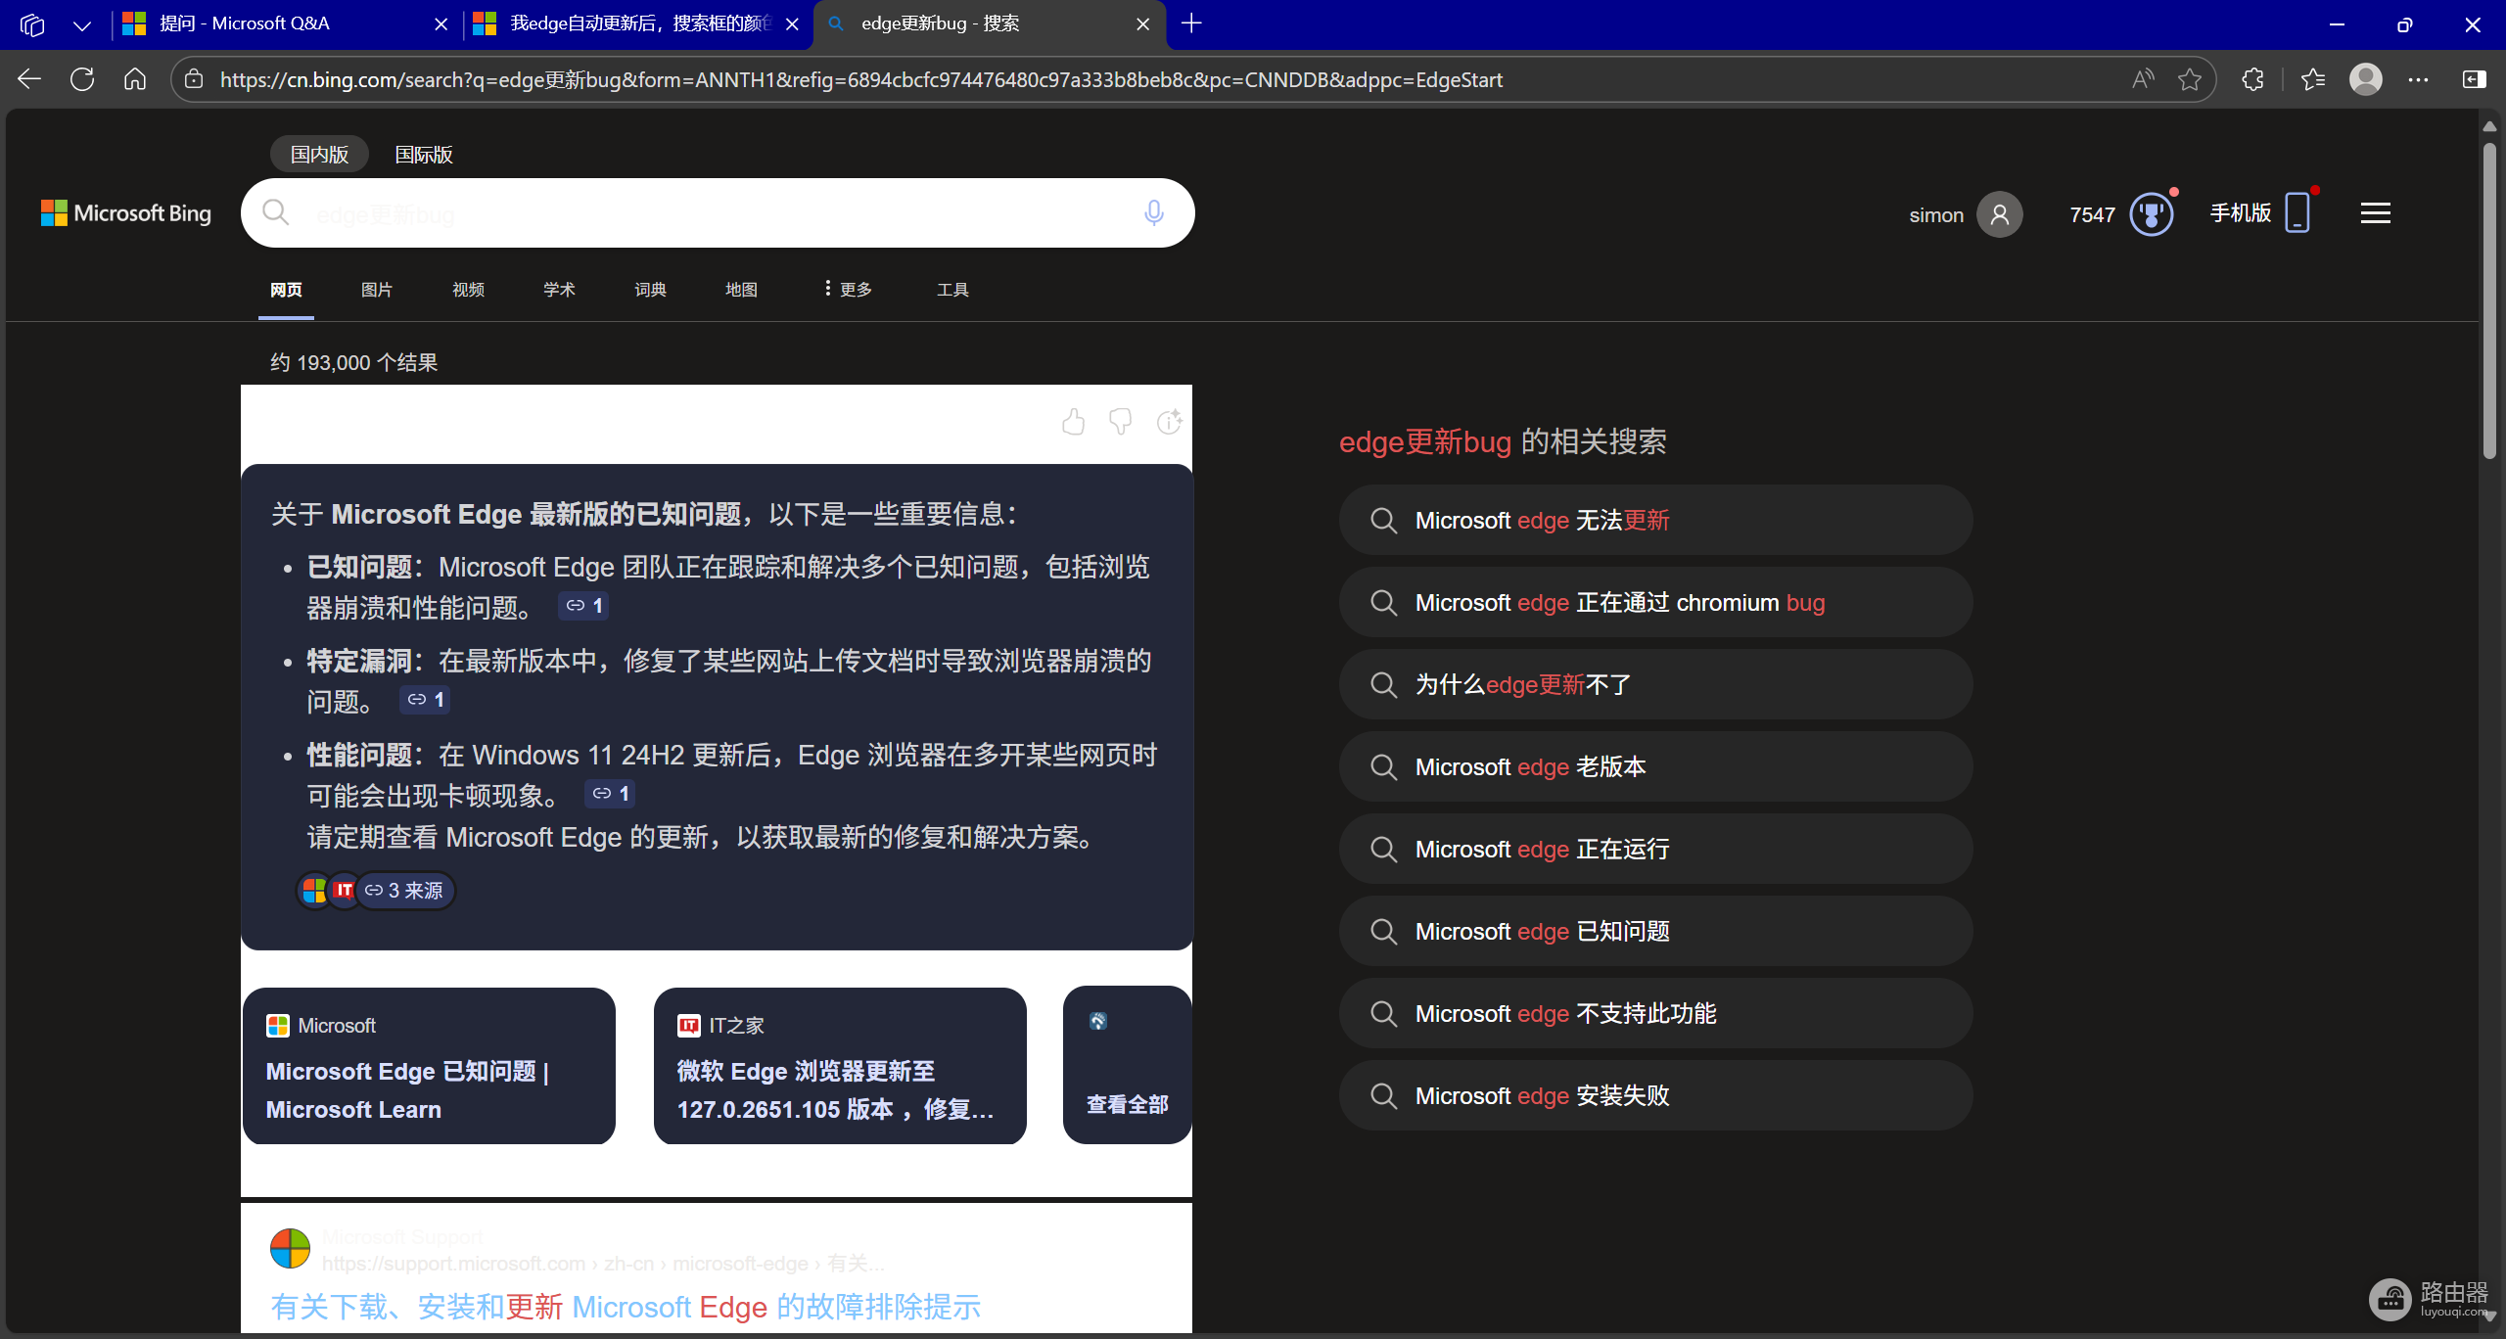Open Settings and more ellipsis menu
Viewport: 2506px width, 1339px height.
(2419, 79)
